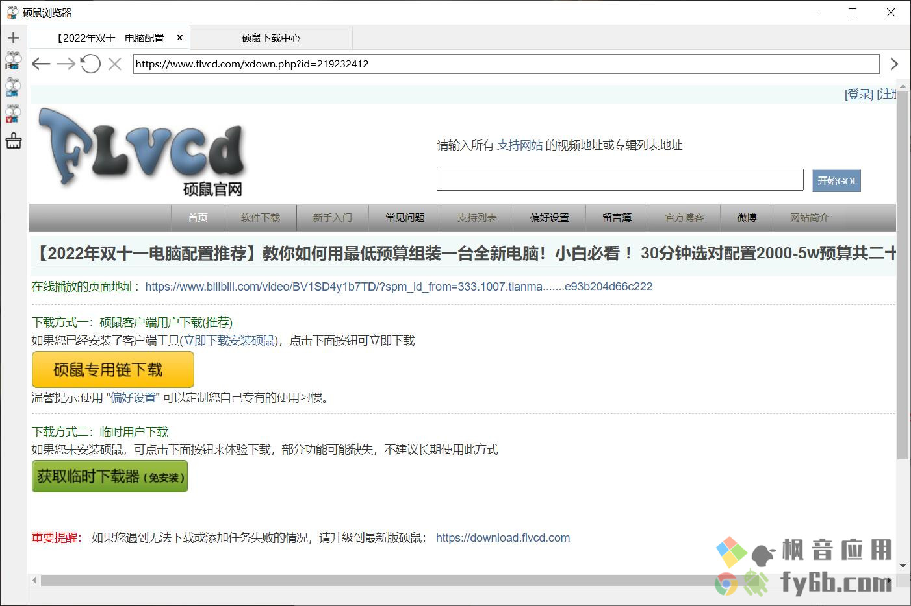Click the 下载方式一：硕鼠客户端用户下载(推荐) text

pyautogui.click(x=132, y=322)
